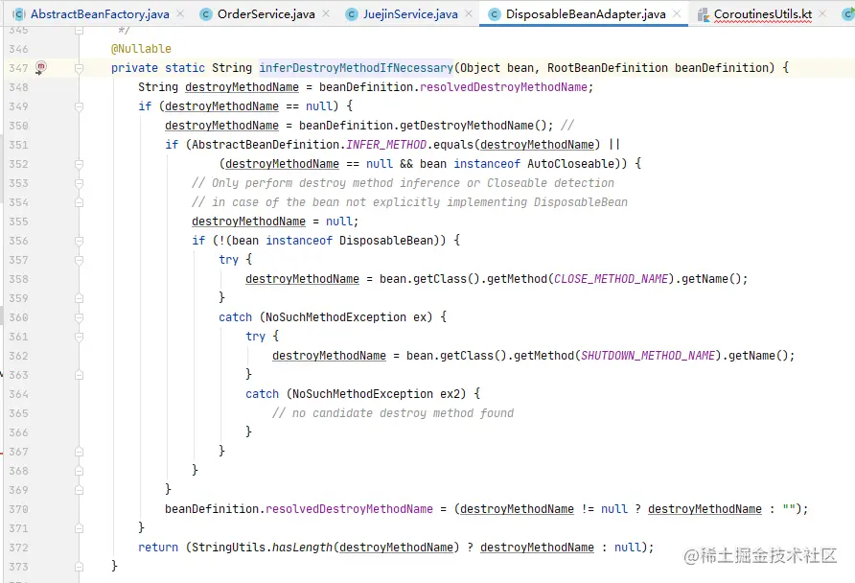Click AbstractBeanDefinition on line 351

pos(266,145)
